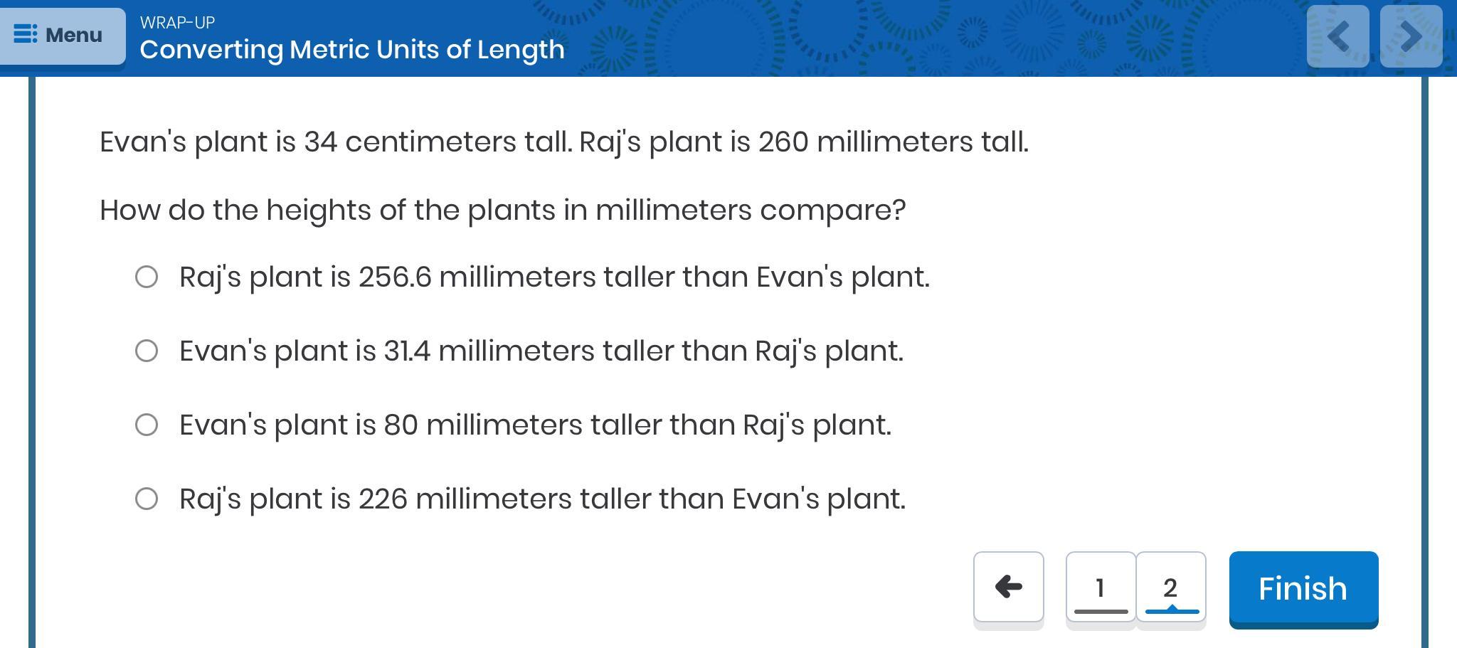This screenshot has height=648, width=1457.
Task: Click the previous lesson chevron arrow
Action: pyautogui.click(x=1337, y=36)
